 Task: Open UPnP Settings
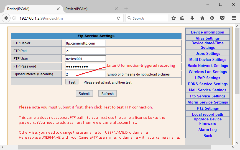(208, 78)
